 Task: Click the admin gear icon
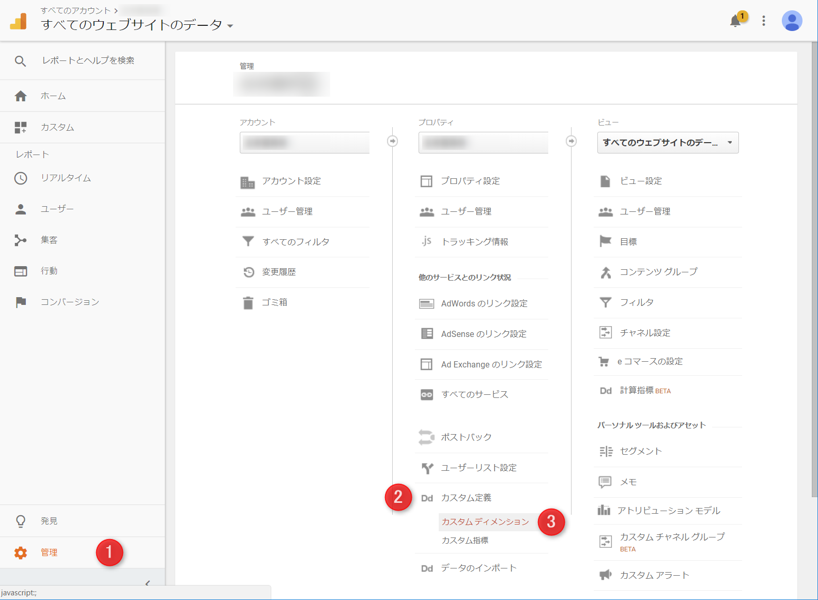21,552
